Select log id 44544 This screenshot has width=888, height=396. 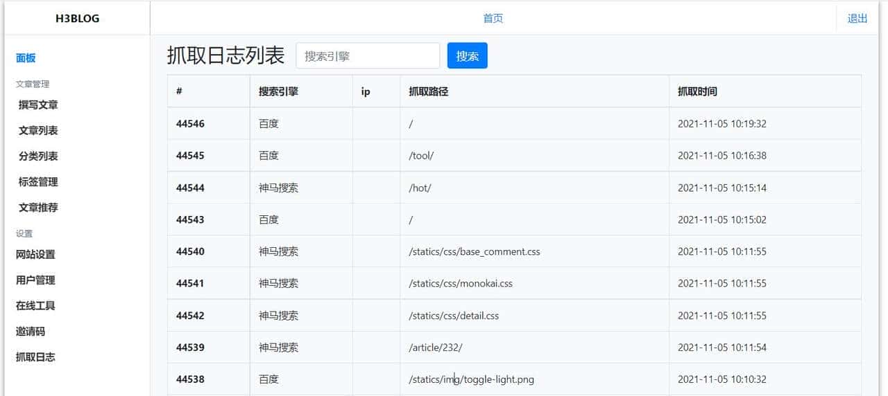pos(190,188)
